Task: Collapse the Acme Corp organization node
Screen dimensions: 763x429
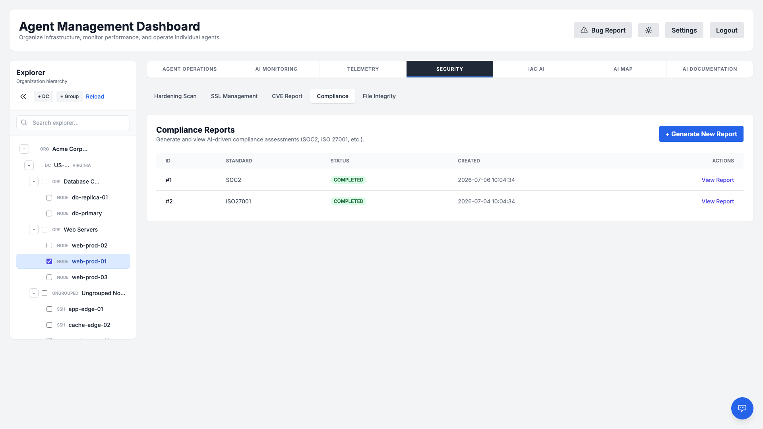Action: (24, 149)
